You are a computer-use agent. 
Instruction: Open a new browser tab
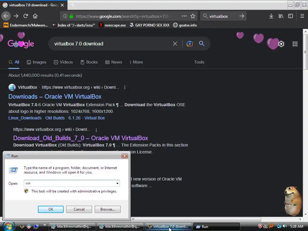click(72, 5)
